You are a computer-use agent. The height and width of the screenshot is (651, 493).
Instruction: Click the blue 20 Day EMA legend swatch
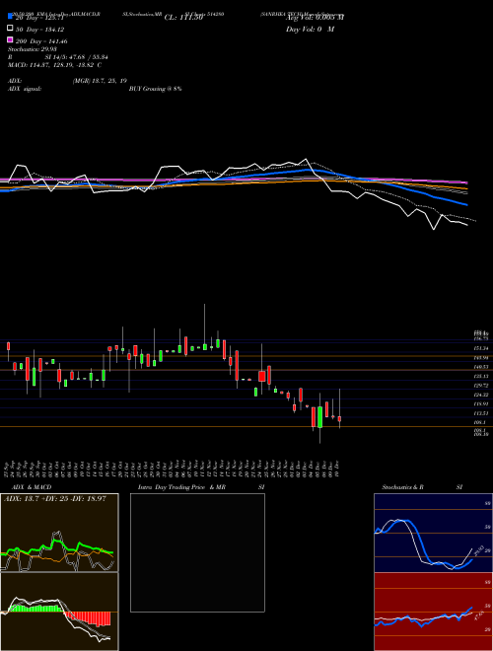click(10, 17)
